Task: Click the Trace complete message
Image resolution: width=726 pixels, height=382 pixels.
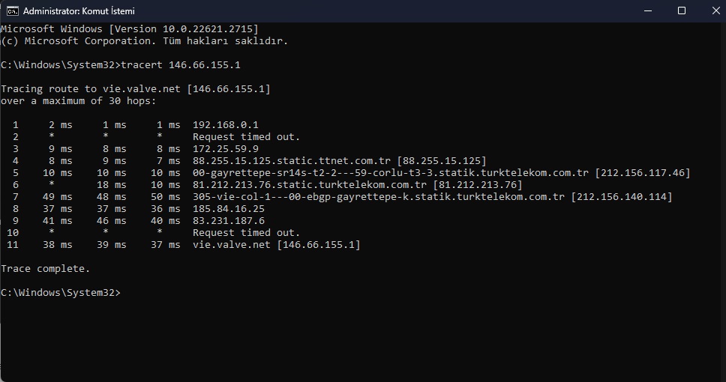Action: click(45, 269)
